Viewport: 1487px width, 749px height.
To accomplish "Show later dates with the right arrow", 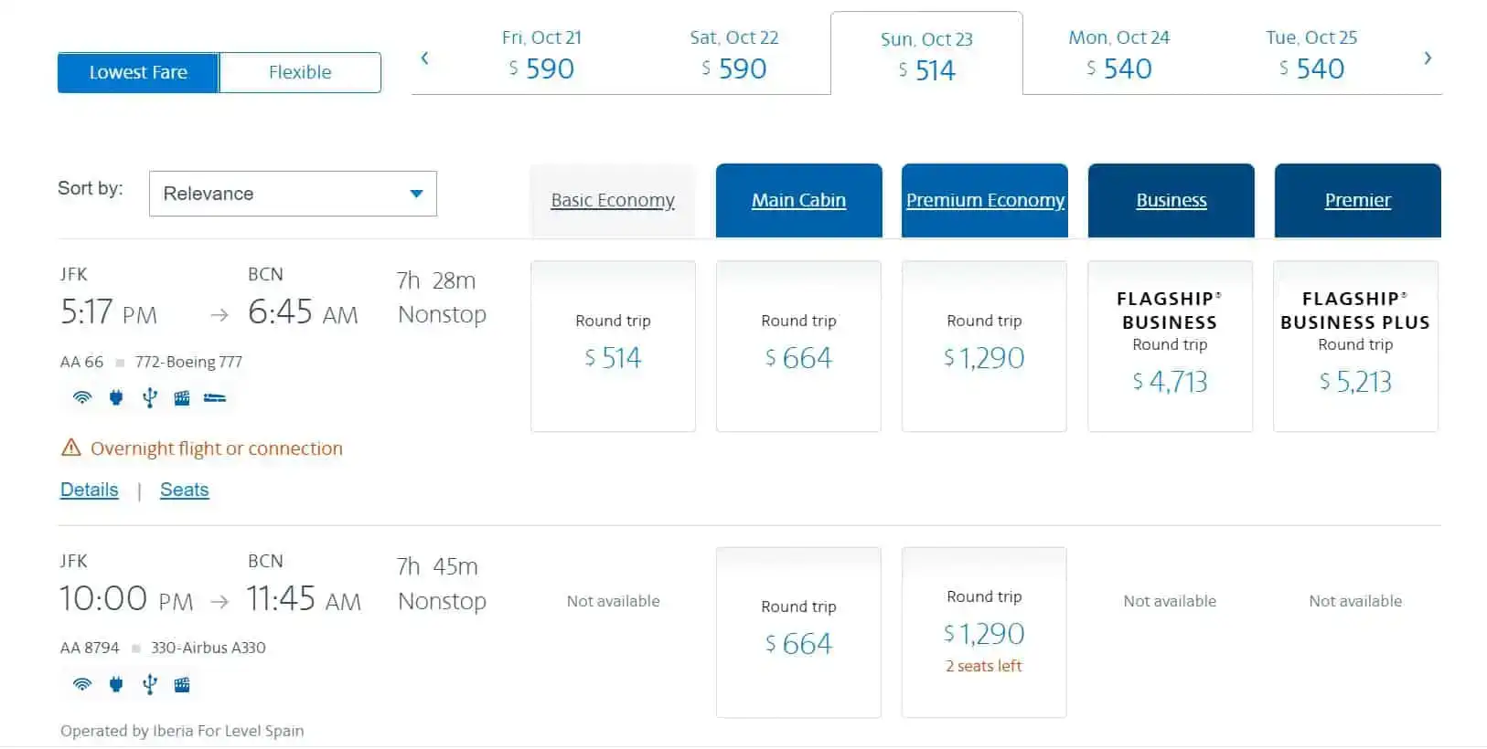I will click(1428, 58).
